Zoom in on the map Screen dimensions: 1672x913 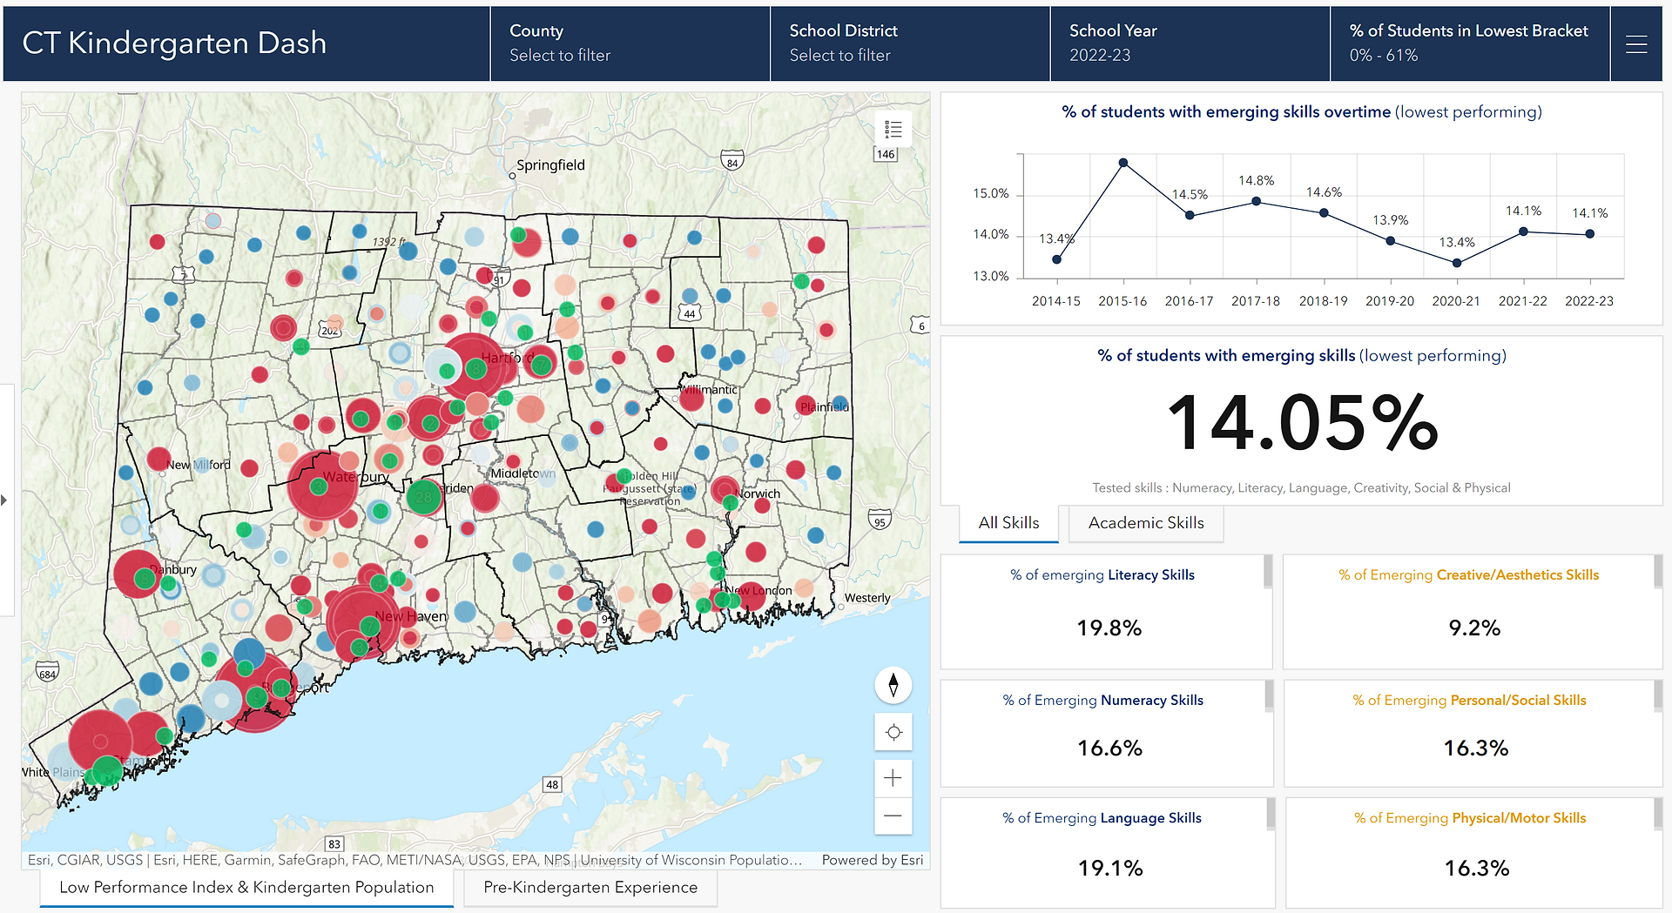(893, 778)
